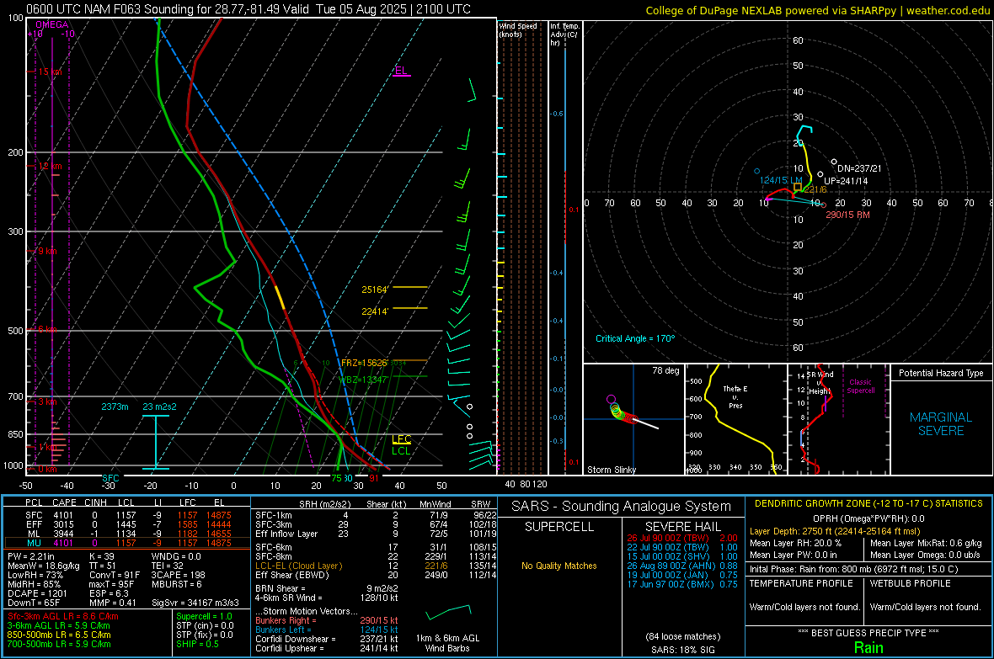
Task: Click the yellow LFC label on the skew-T
Action: tap(401, 439)
